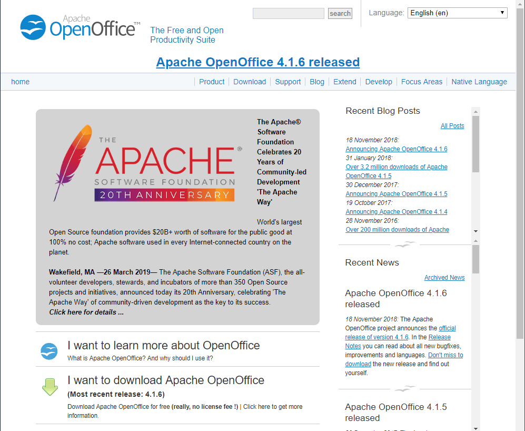Open the Support menu item
The image size is (525, 431).
pos(288,82)
